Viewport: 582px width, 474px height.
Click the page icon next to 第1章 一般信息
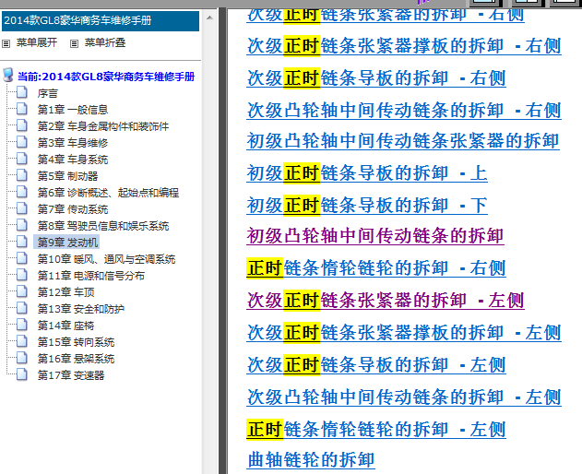(22, 109)
